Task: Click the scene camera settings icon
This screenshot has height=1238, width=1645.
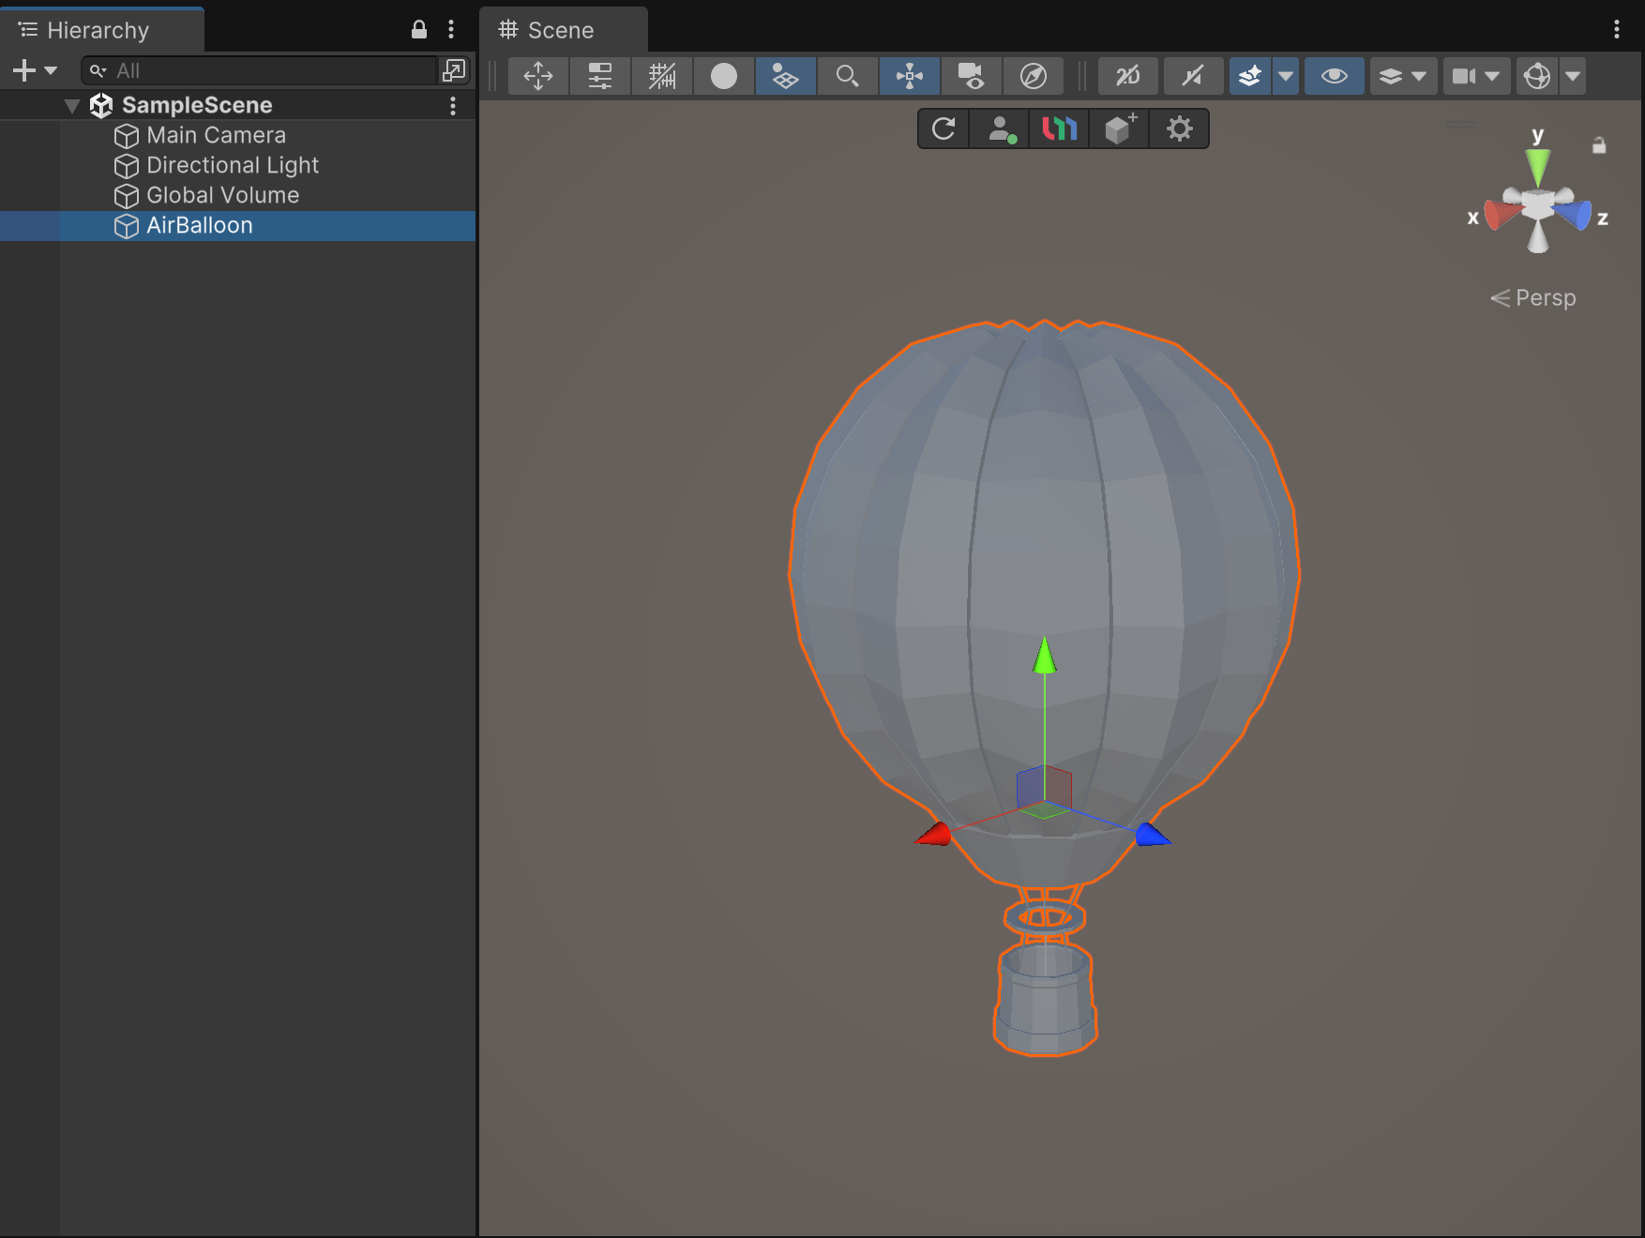Action: 1463,76
